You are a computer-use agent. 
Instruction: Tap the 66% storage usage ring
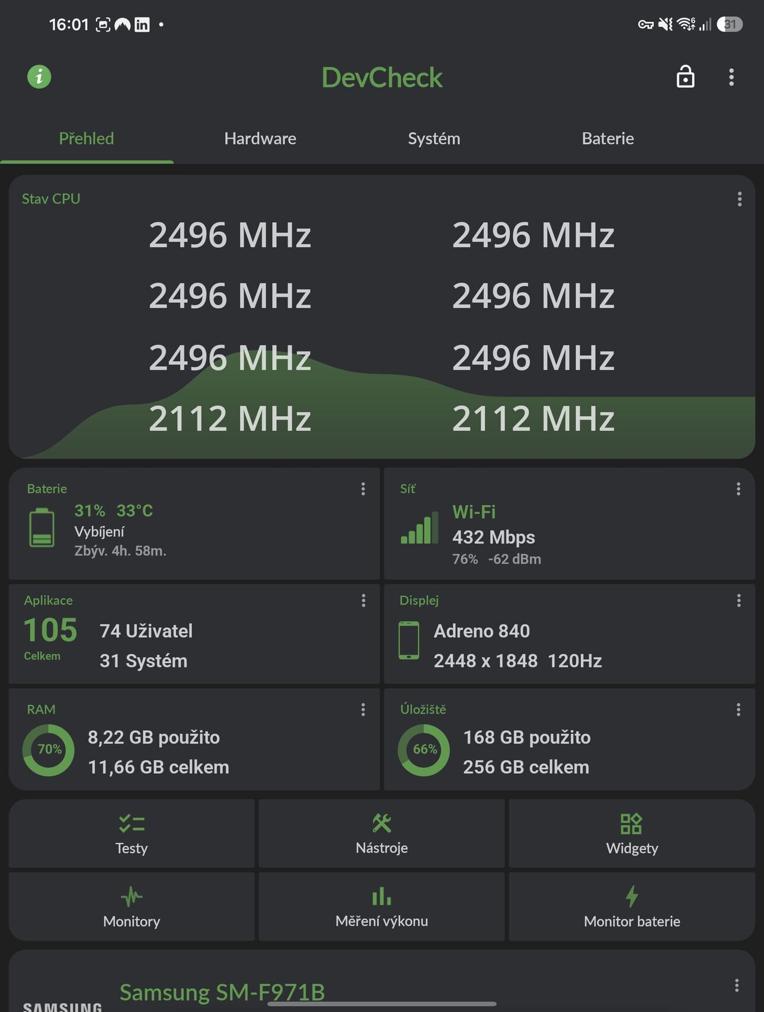pos(424,750)
